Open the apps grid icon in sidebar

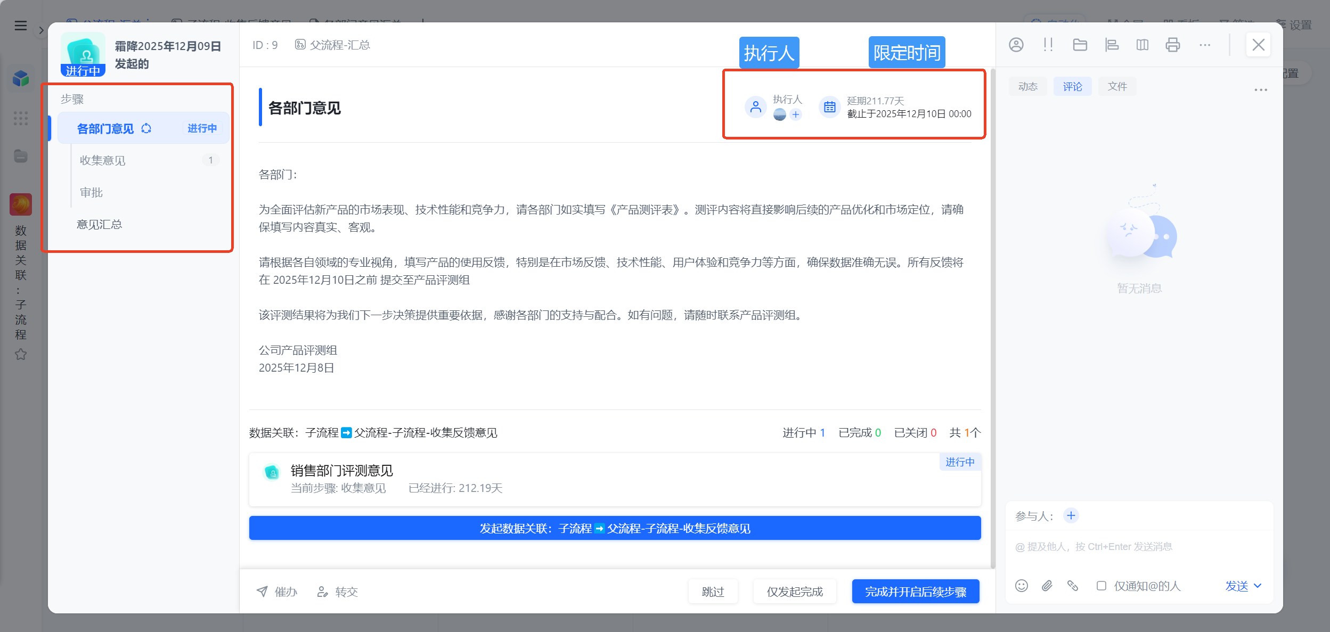click(x=21, y=118)
